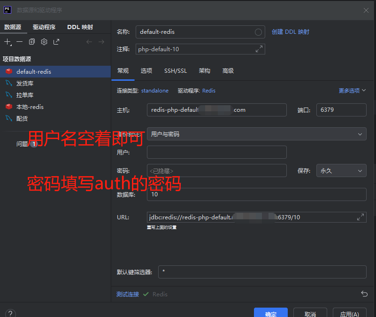This screenshot has width=376, height=317.
Task: Click the 确定 OK button
Action: [271, 313]
